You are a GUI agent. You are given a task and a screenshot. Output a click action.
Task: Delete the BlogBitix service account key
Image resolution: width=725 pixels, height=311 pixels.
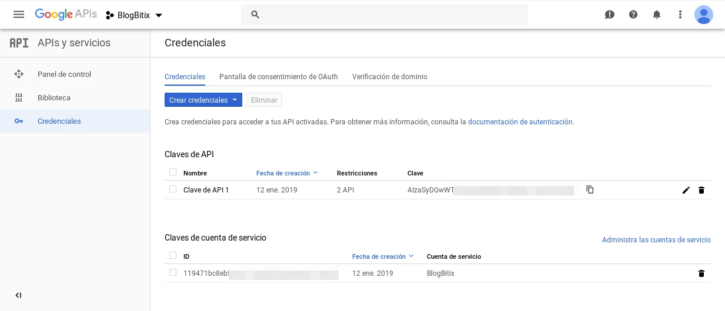tap(701, 273)
